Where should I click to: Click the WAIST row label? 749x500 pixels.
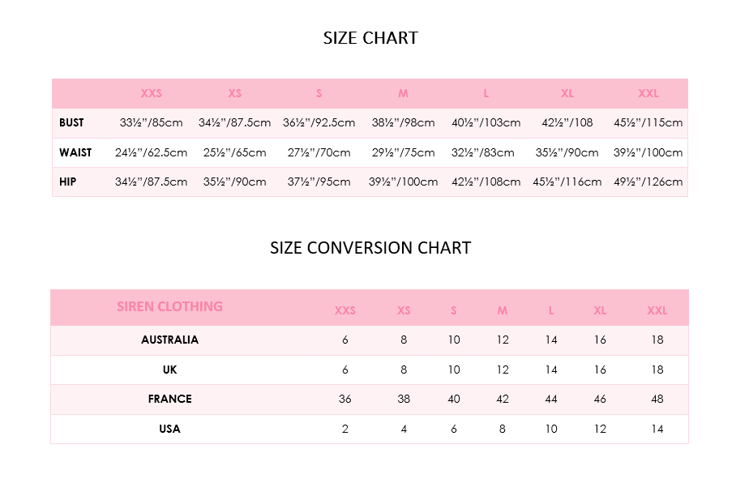point(75,152)
